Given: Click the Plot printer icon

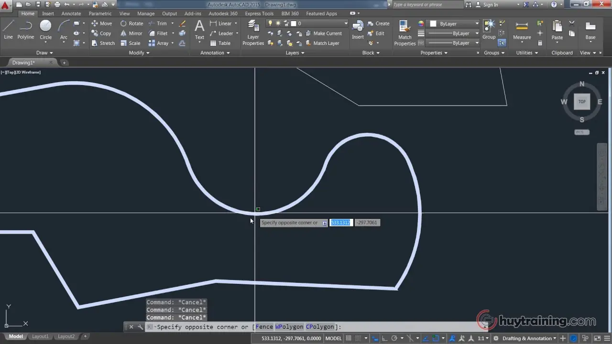Looking at the screenshot, I should [x=57, y=4].
